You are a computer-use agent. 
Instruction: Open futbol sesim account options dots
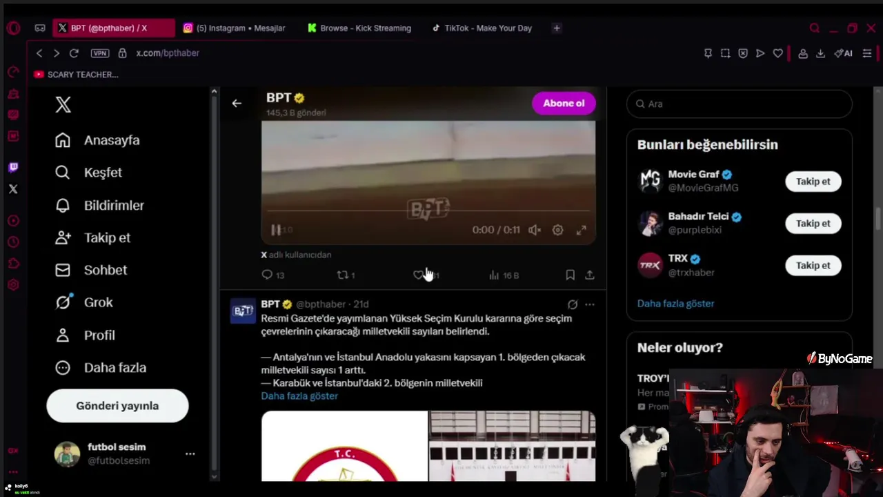(x=190, y=454)
